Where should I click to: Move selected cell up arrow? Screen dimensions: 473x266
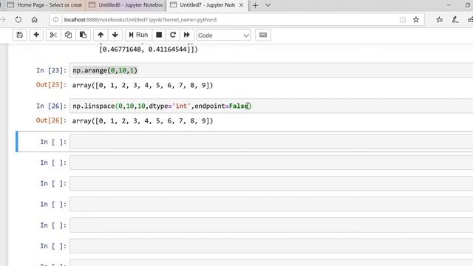[x=101, y=35]
